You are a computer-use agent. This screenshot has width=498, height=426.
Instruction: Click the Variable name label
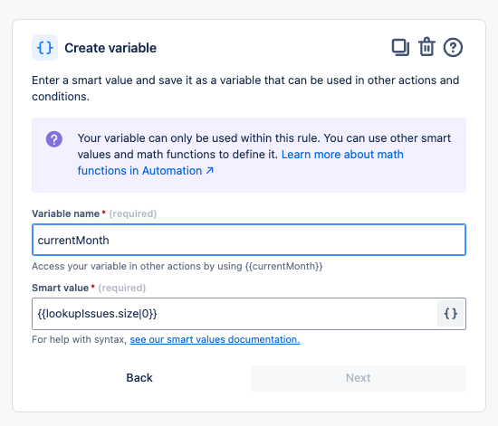66,213
